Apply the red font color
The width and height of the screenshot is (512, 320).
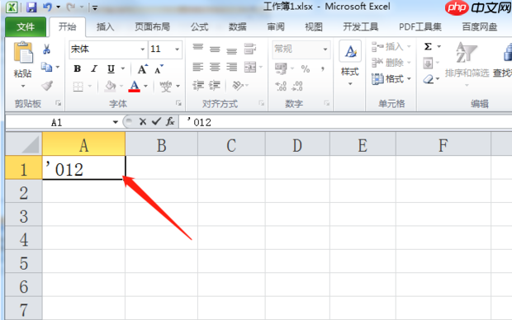pos(135,87)
